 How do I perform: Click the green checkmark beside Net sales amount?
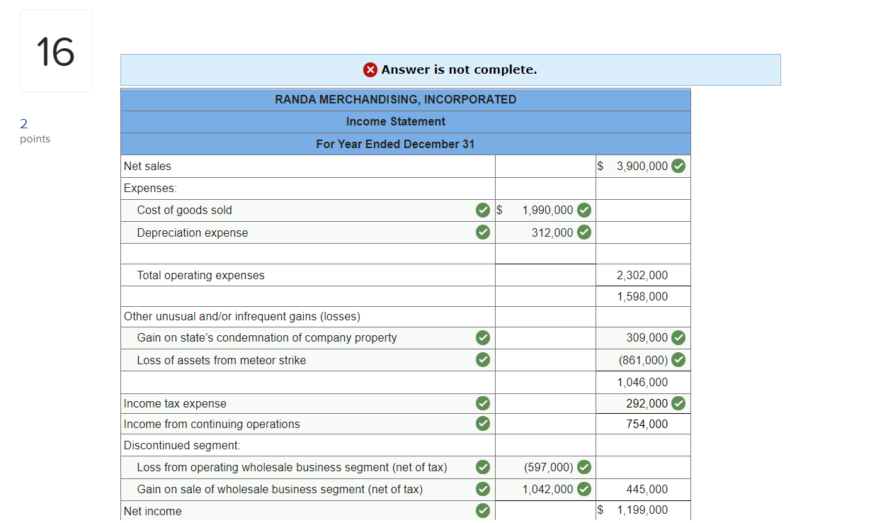click(x=678, y=165)
